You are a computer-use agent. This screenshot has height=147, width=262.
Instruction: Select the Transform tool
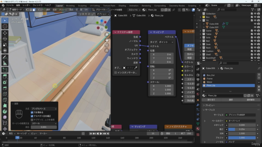tap(5, 51)
